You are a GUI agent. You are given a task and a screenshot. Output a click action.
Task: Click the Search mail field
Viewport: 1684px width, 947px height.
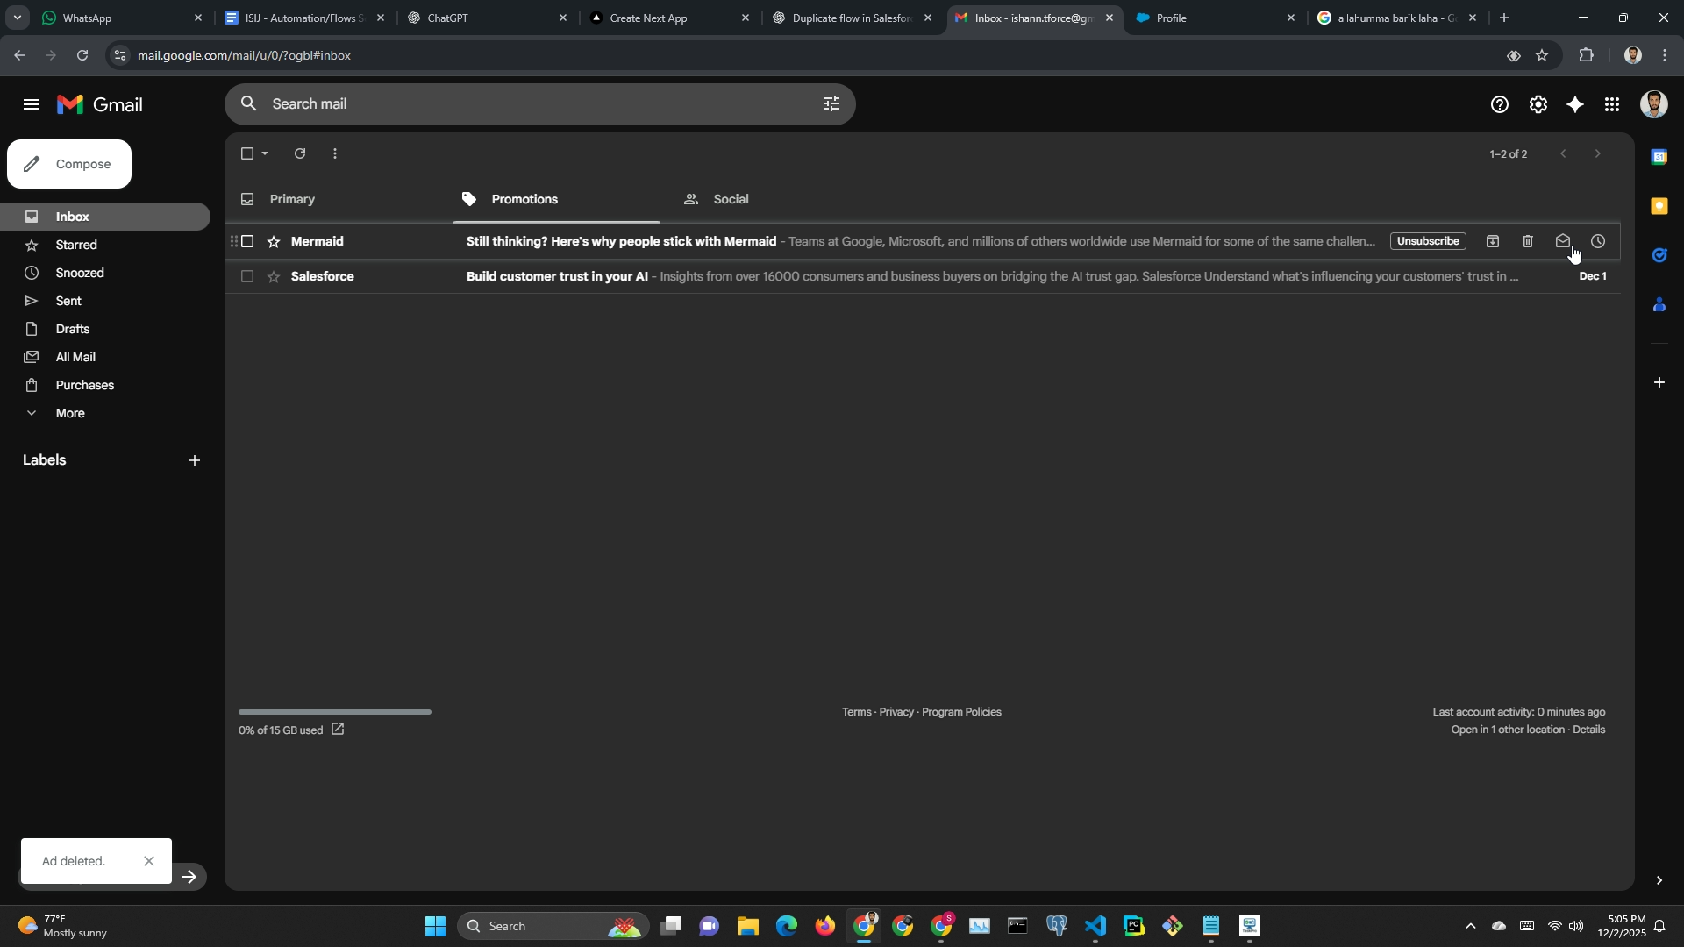(x=526, y=104)
